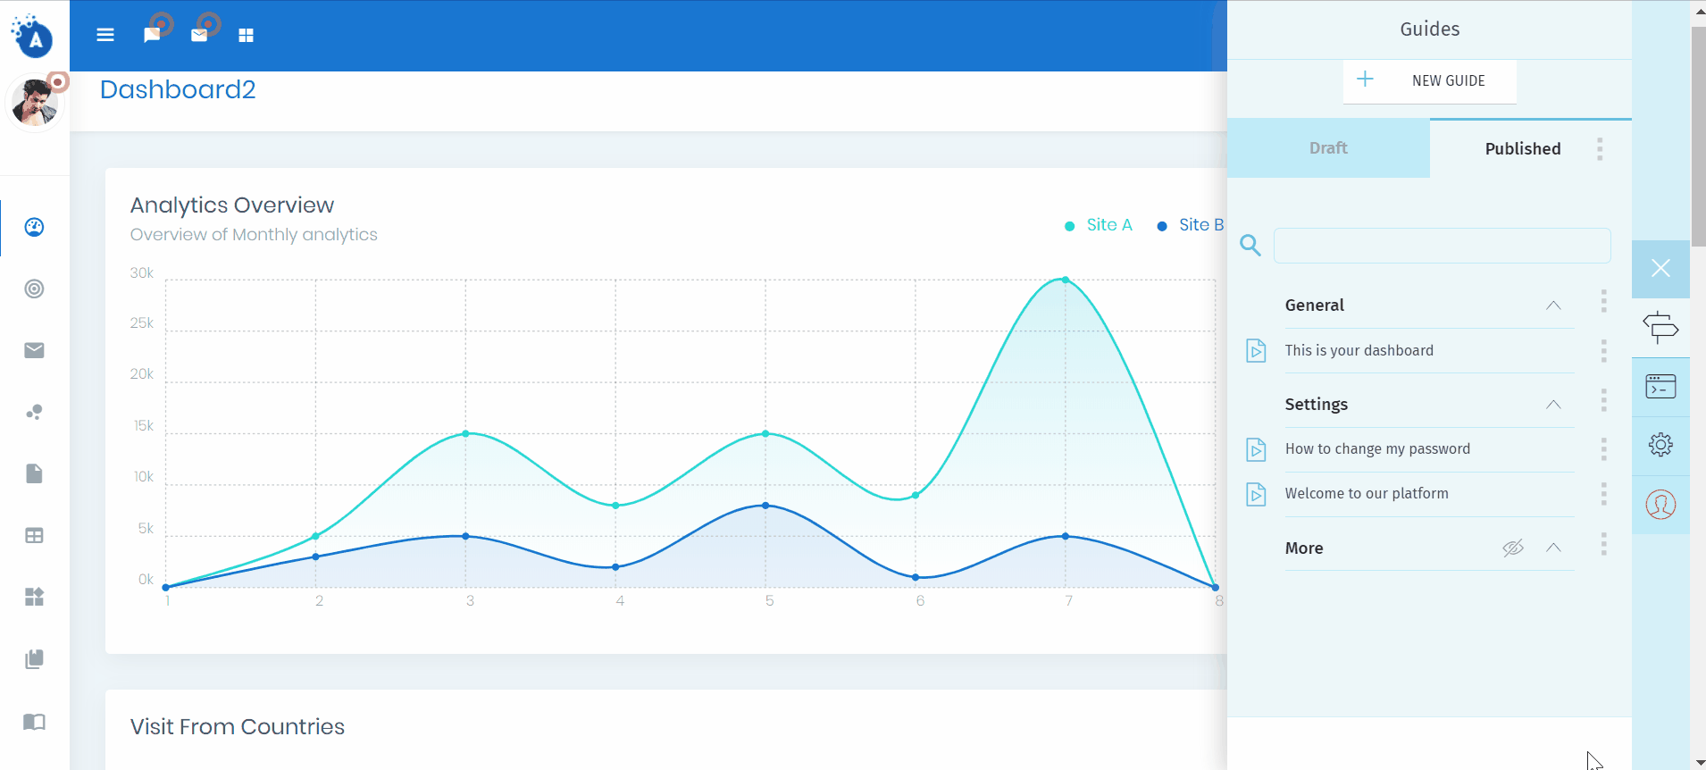Open the apps grid icon in header
The image size is (1706, 770).
pos(247,35)
